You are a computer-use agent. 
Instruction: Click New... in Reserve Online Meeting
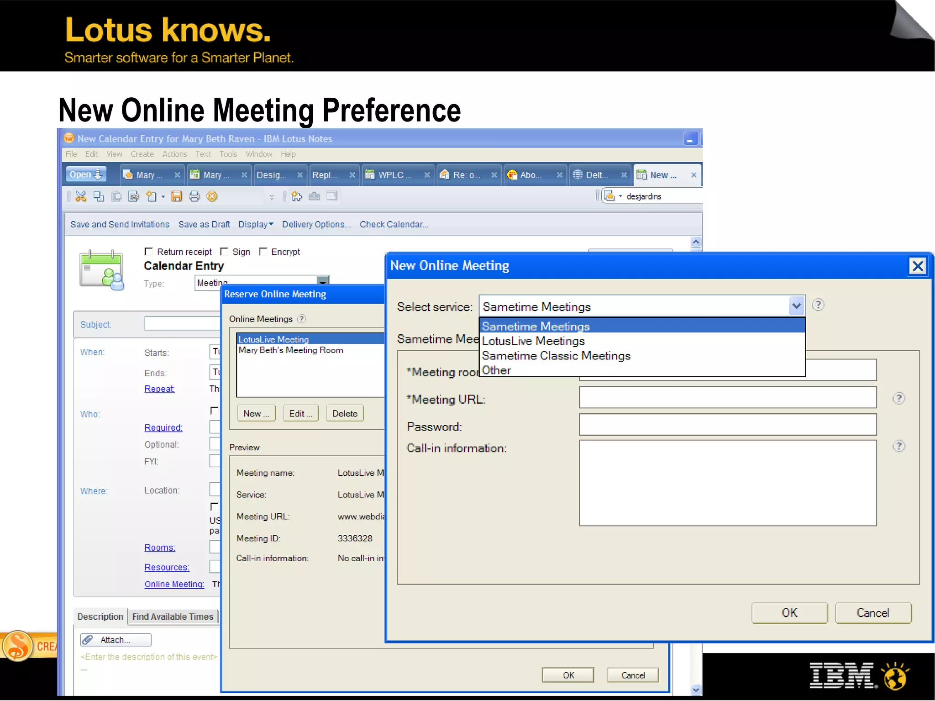pos(256,413)
